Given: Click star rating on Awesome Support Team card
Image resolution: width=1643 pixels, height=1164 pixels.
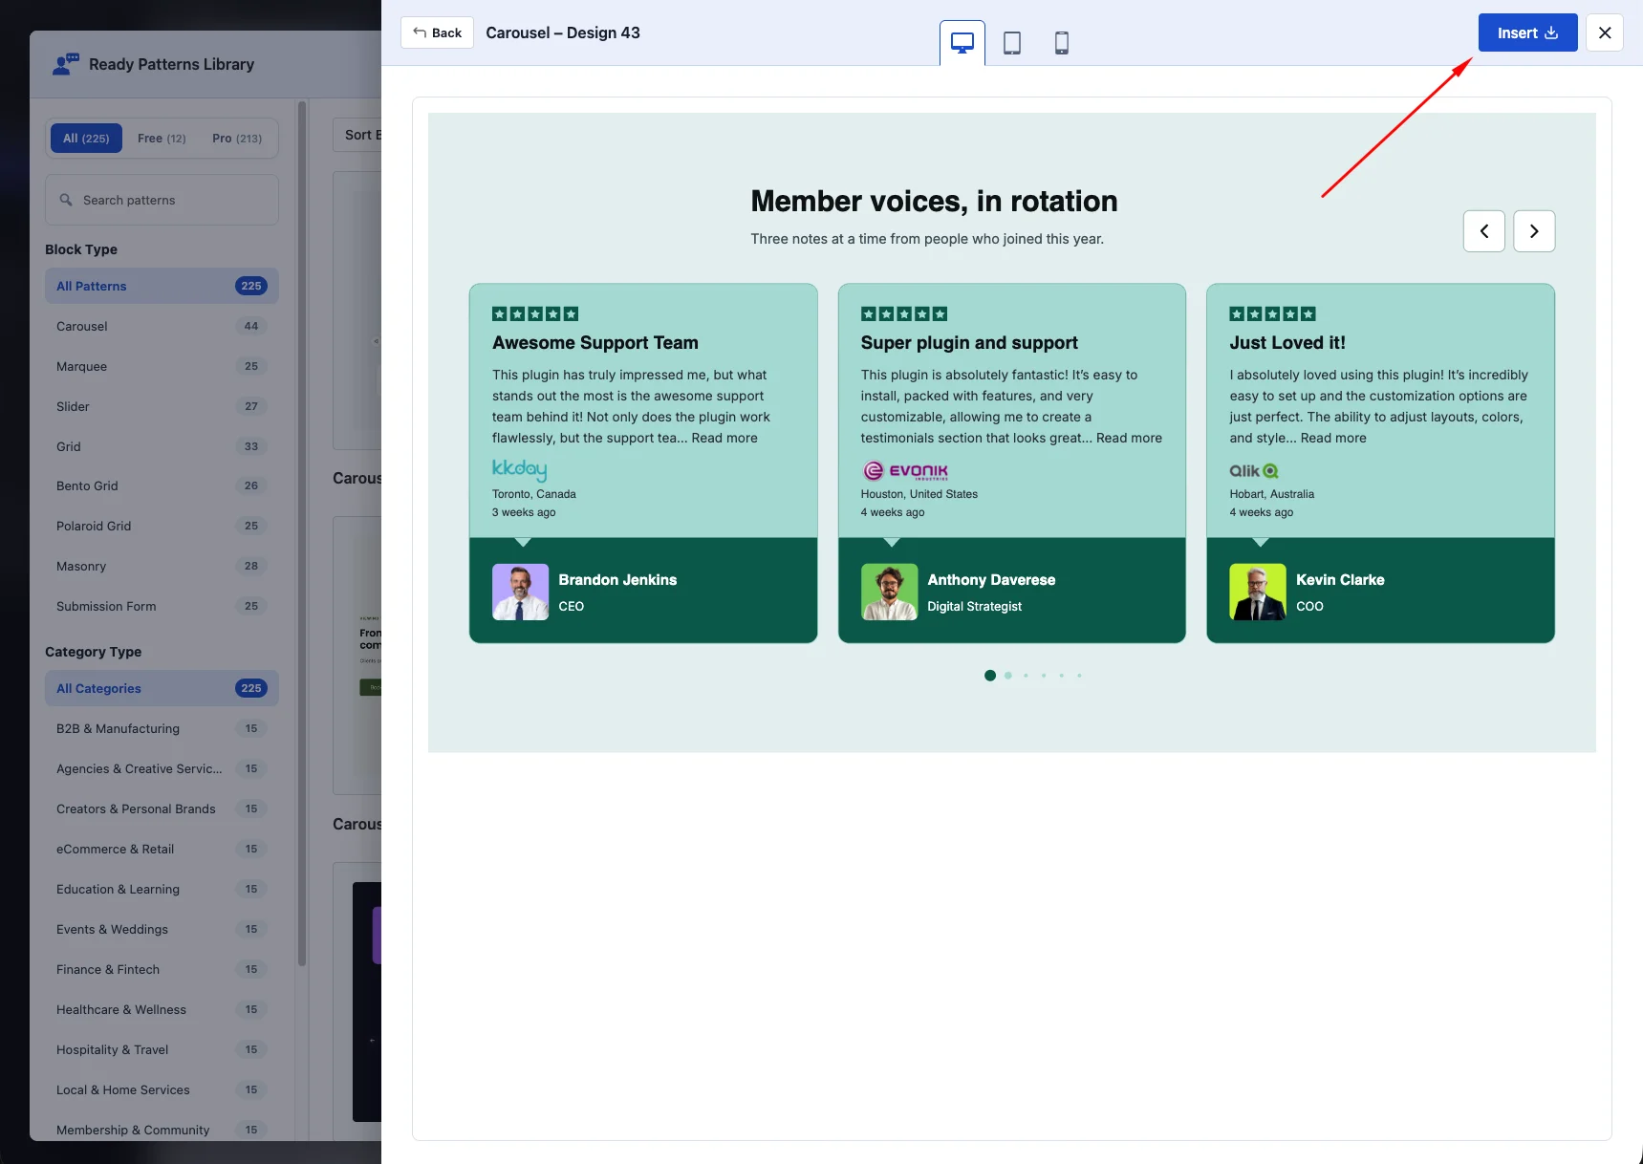Looking at the screenshot, I should [x=535, y=313].
